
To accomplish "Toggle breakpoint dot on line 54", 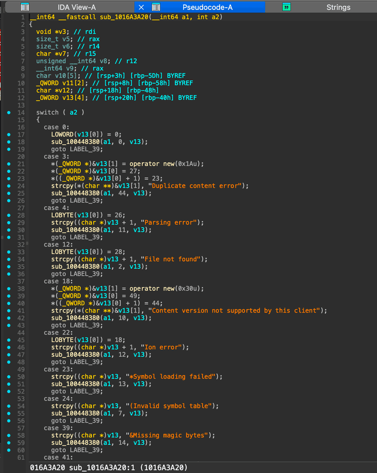I will 9,406.
